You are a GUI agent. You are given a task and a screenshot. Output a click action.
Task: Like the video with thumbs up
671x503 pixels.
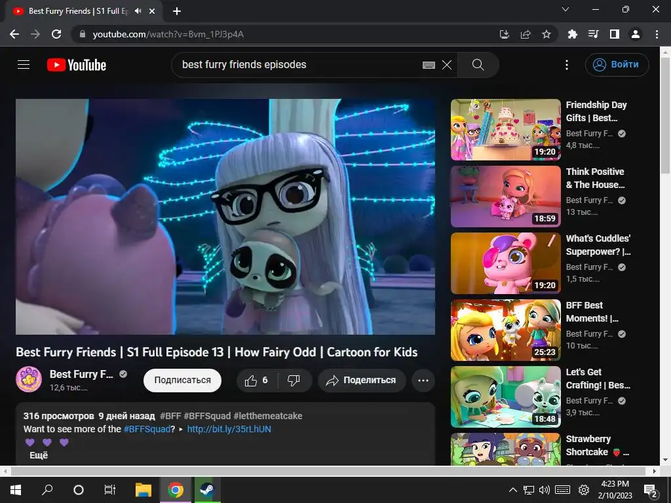click(256, 381)
